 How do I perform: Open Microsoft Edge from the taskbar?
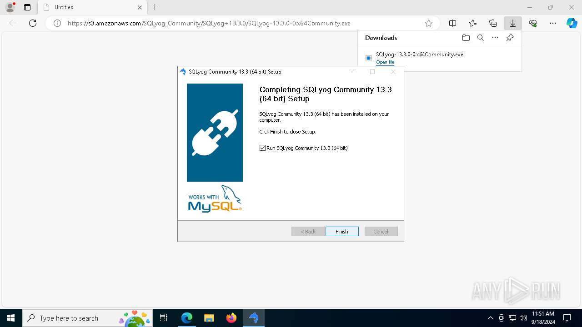tap(187, 318)
